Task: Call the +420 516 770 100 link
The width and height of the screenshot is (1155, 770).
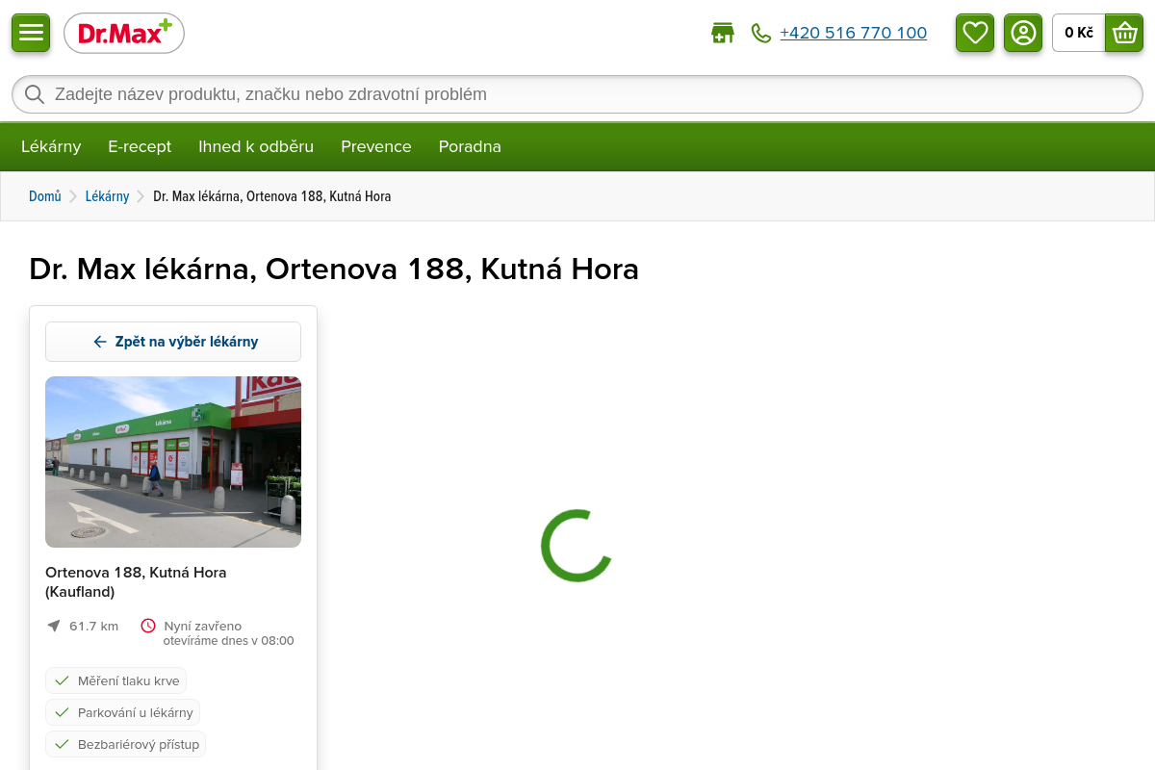Action: point(853,33)
